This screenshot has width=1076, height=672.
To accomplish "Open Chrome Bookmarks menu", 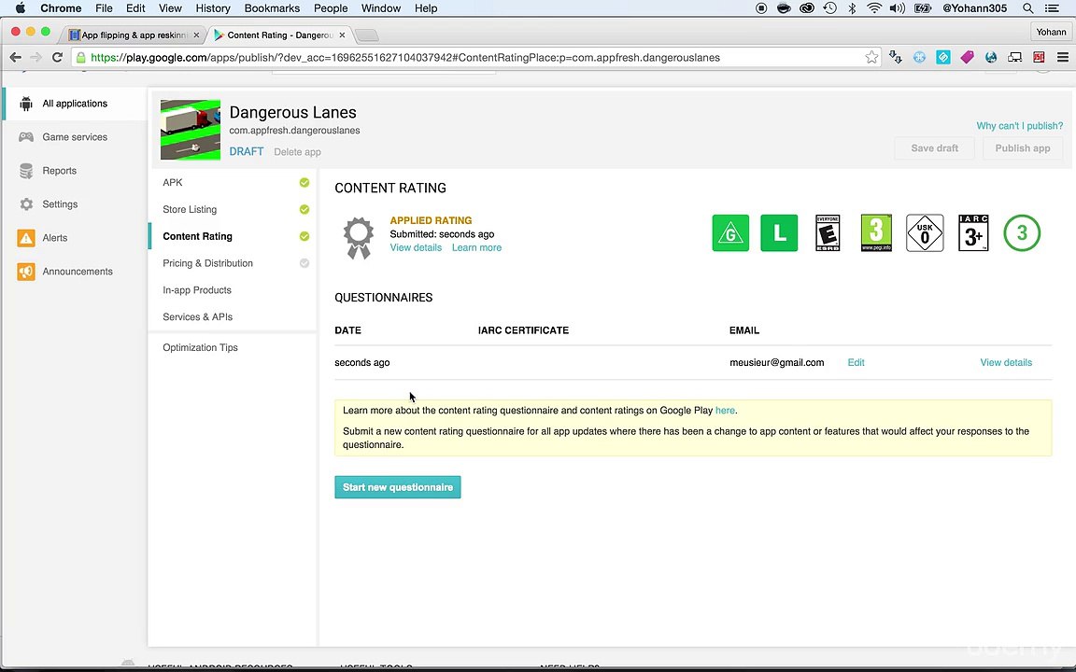I will point(272,8).
